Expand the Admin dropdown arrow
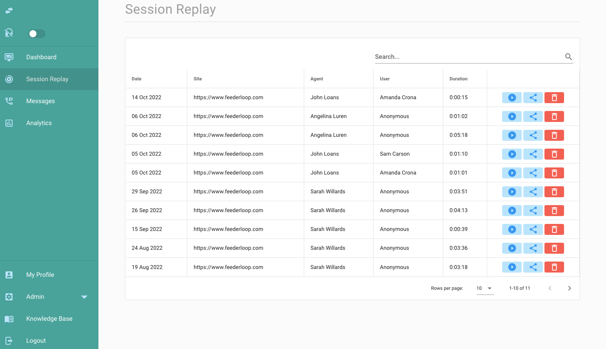The image size is (606, 349). click(x=84, y=297)
